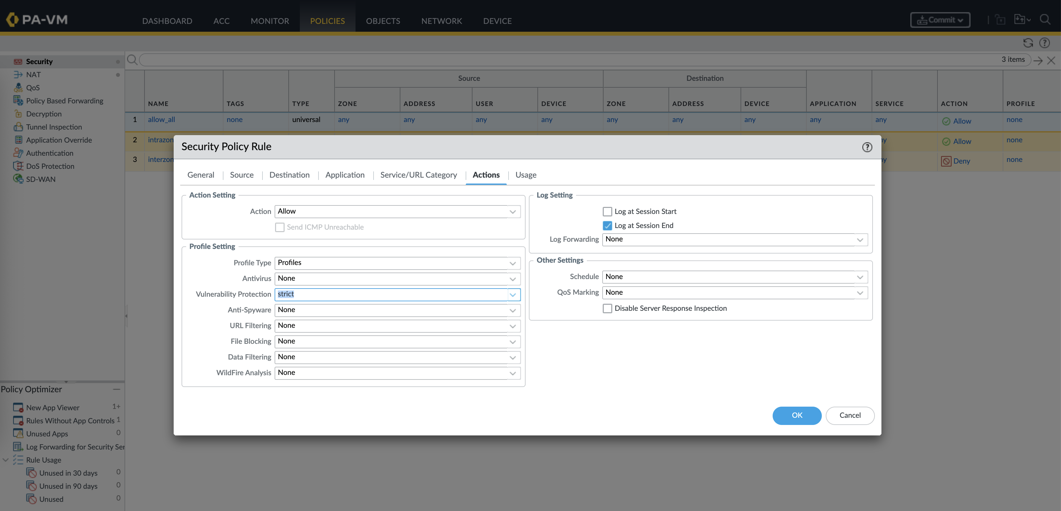1061x511 pixels.
Task: Click the Cancel button
Action: 850,415
